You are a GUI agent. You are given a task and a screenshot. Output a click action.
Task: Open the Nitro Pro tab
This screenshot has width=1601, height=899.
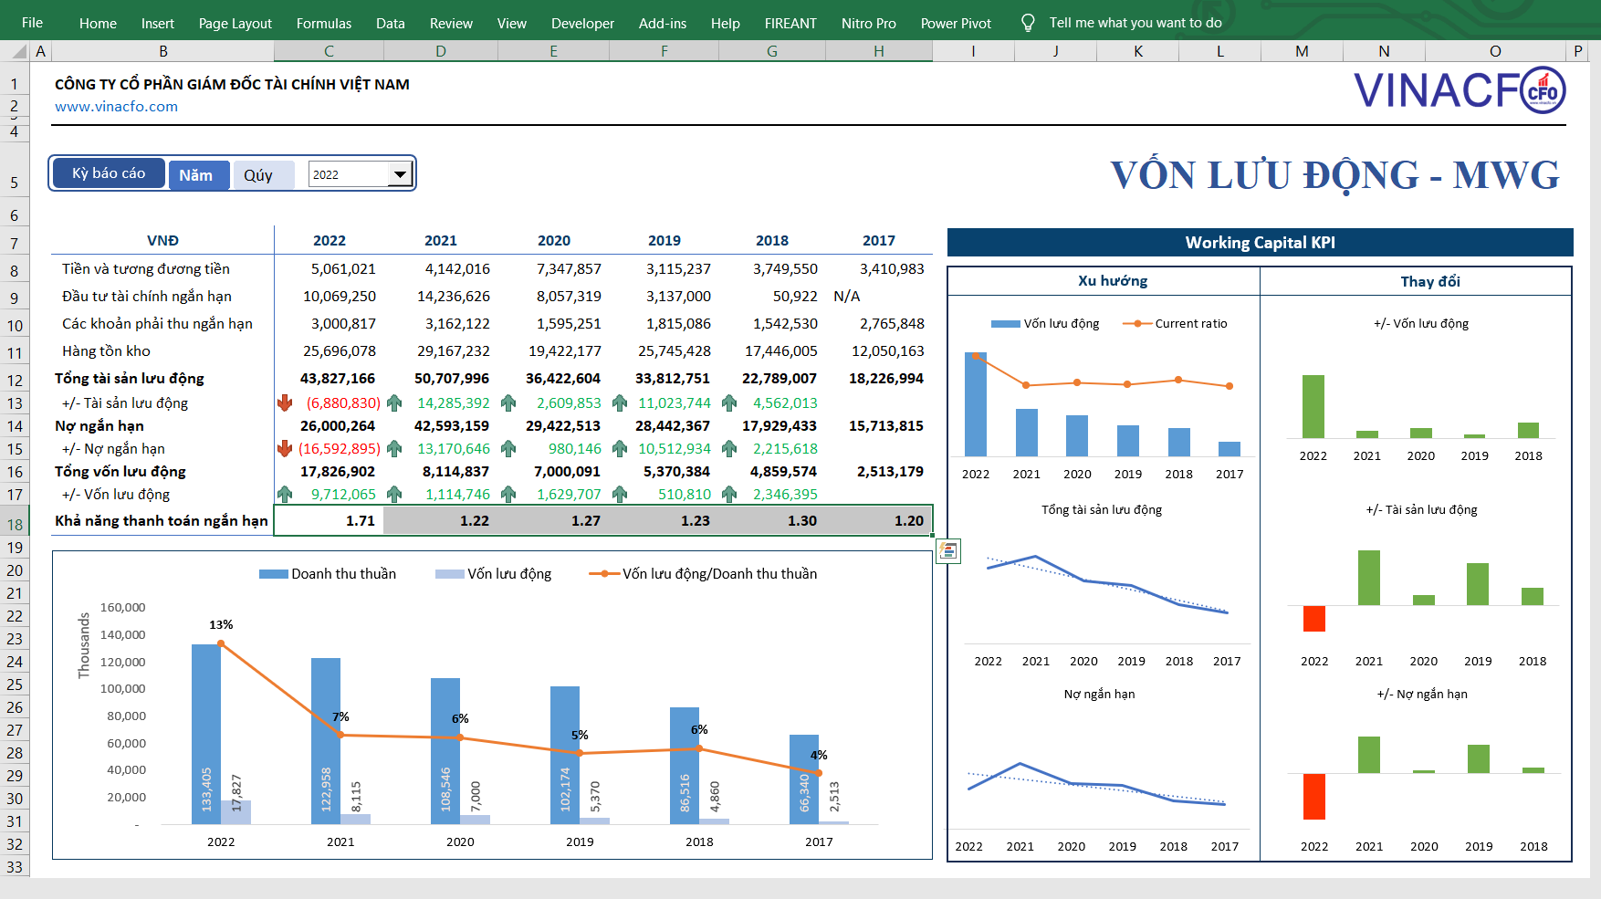point(869,23)
